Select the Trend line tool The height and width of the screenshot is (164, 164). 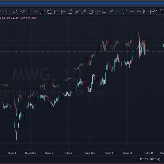point(125,11)
